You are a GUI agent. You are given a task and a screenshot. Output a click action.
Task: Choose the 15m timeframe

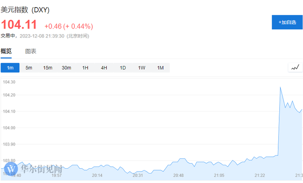47,68
